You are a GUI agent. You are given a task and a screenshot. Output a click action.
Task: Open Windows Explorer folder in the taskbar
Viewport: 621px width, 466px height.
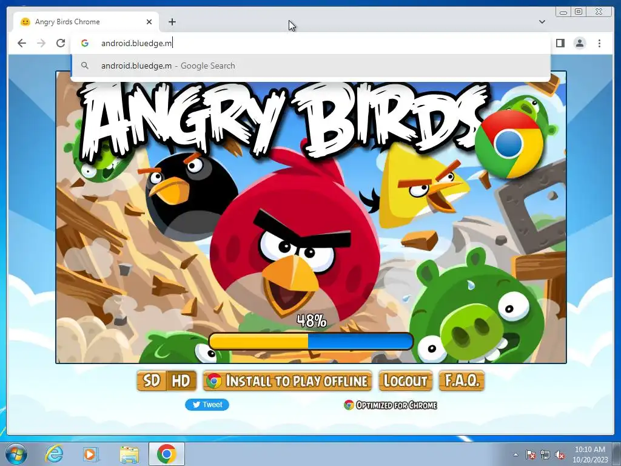pos(129,454)
